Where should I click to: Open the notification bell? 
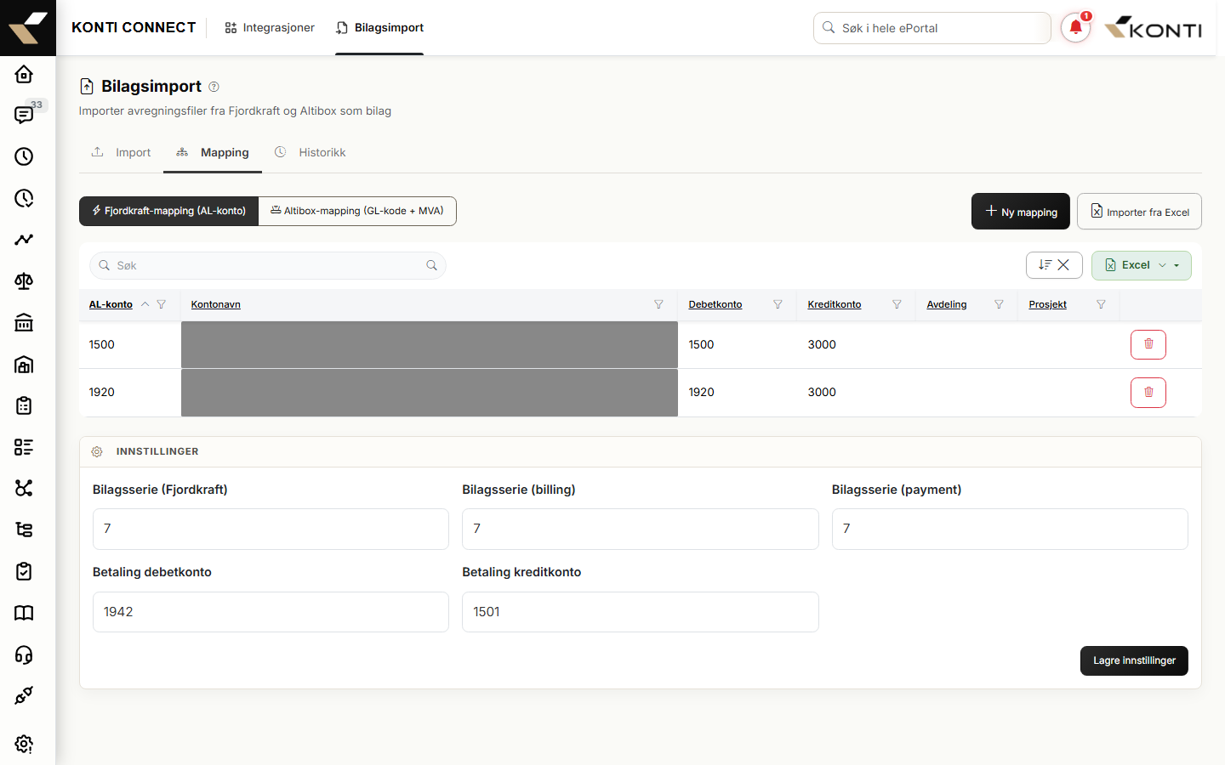tap(1075, 28)
